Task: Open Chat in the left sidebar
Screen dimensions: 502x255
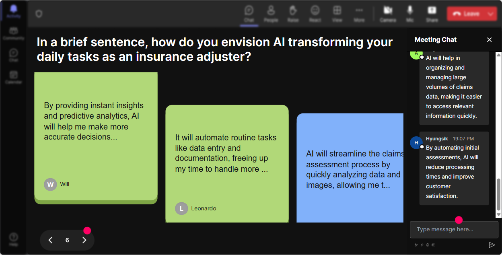Action: [14, 56]
